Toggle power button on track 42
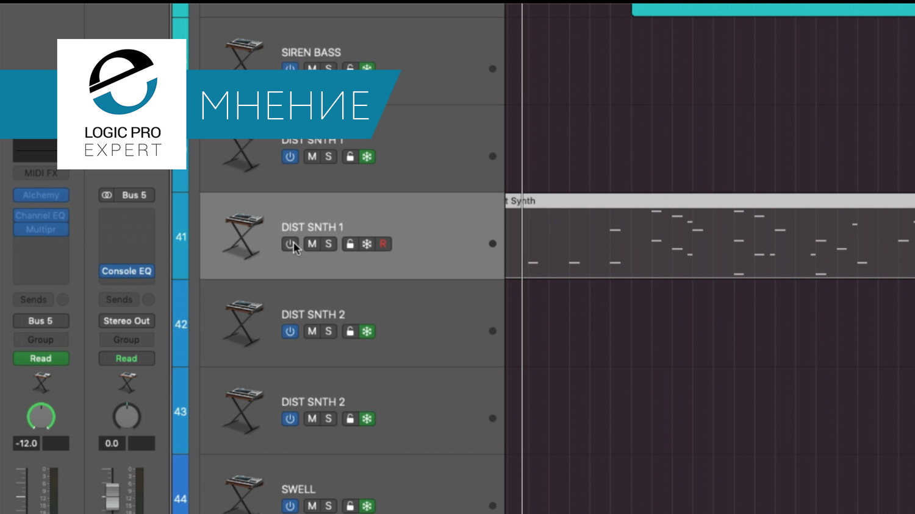Viewport: 915px width, 514px height. [x=290, y=331]
